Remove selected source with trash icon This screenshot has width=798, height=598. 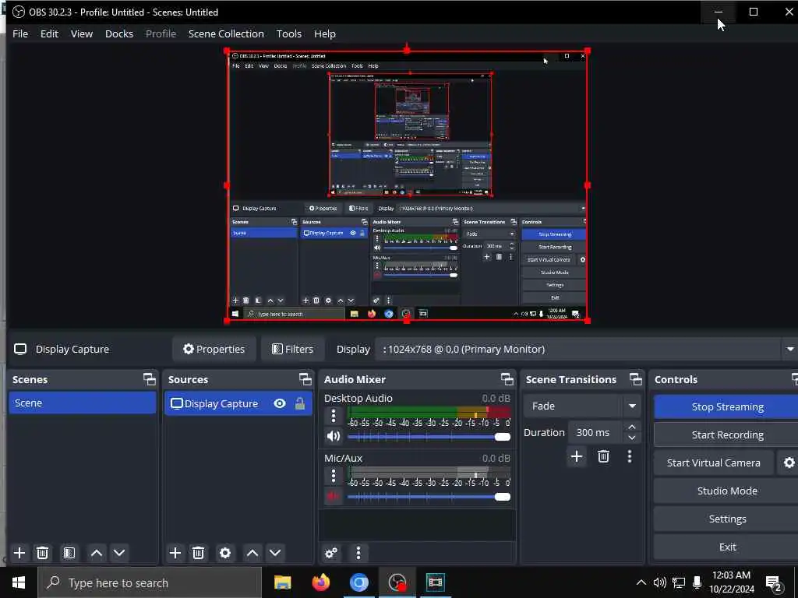click(x=199, y=553)
